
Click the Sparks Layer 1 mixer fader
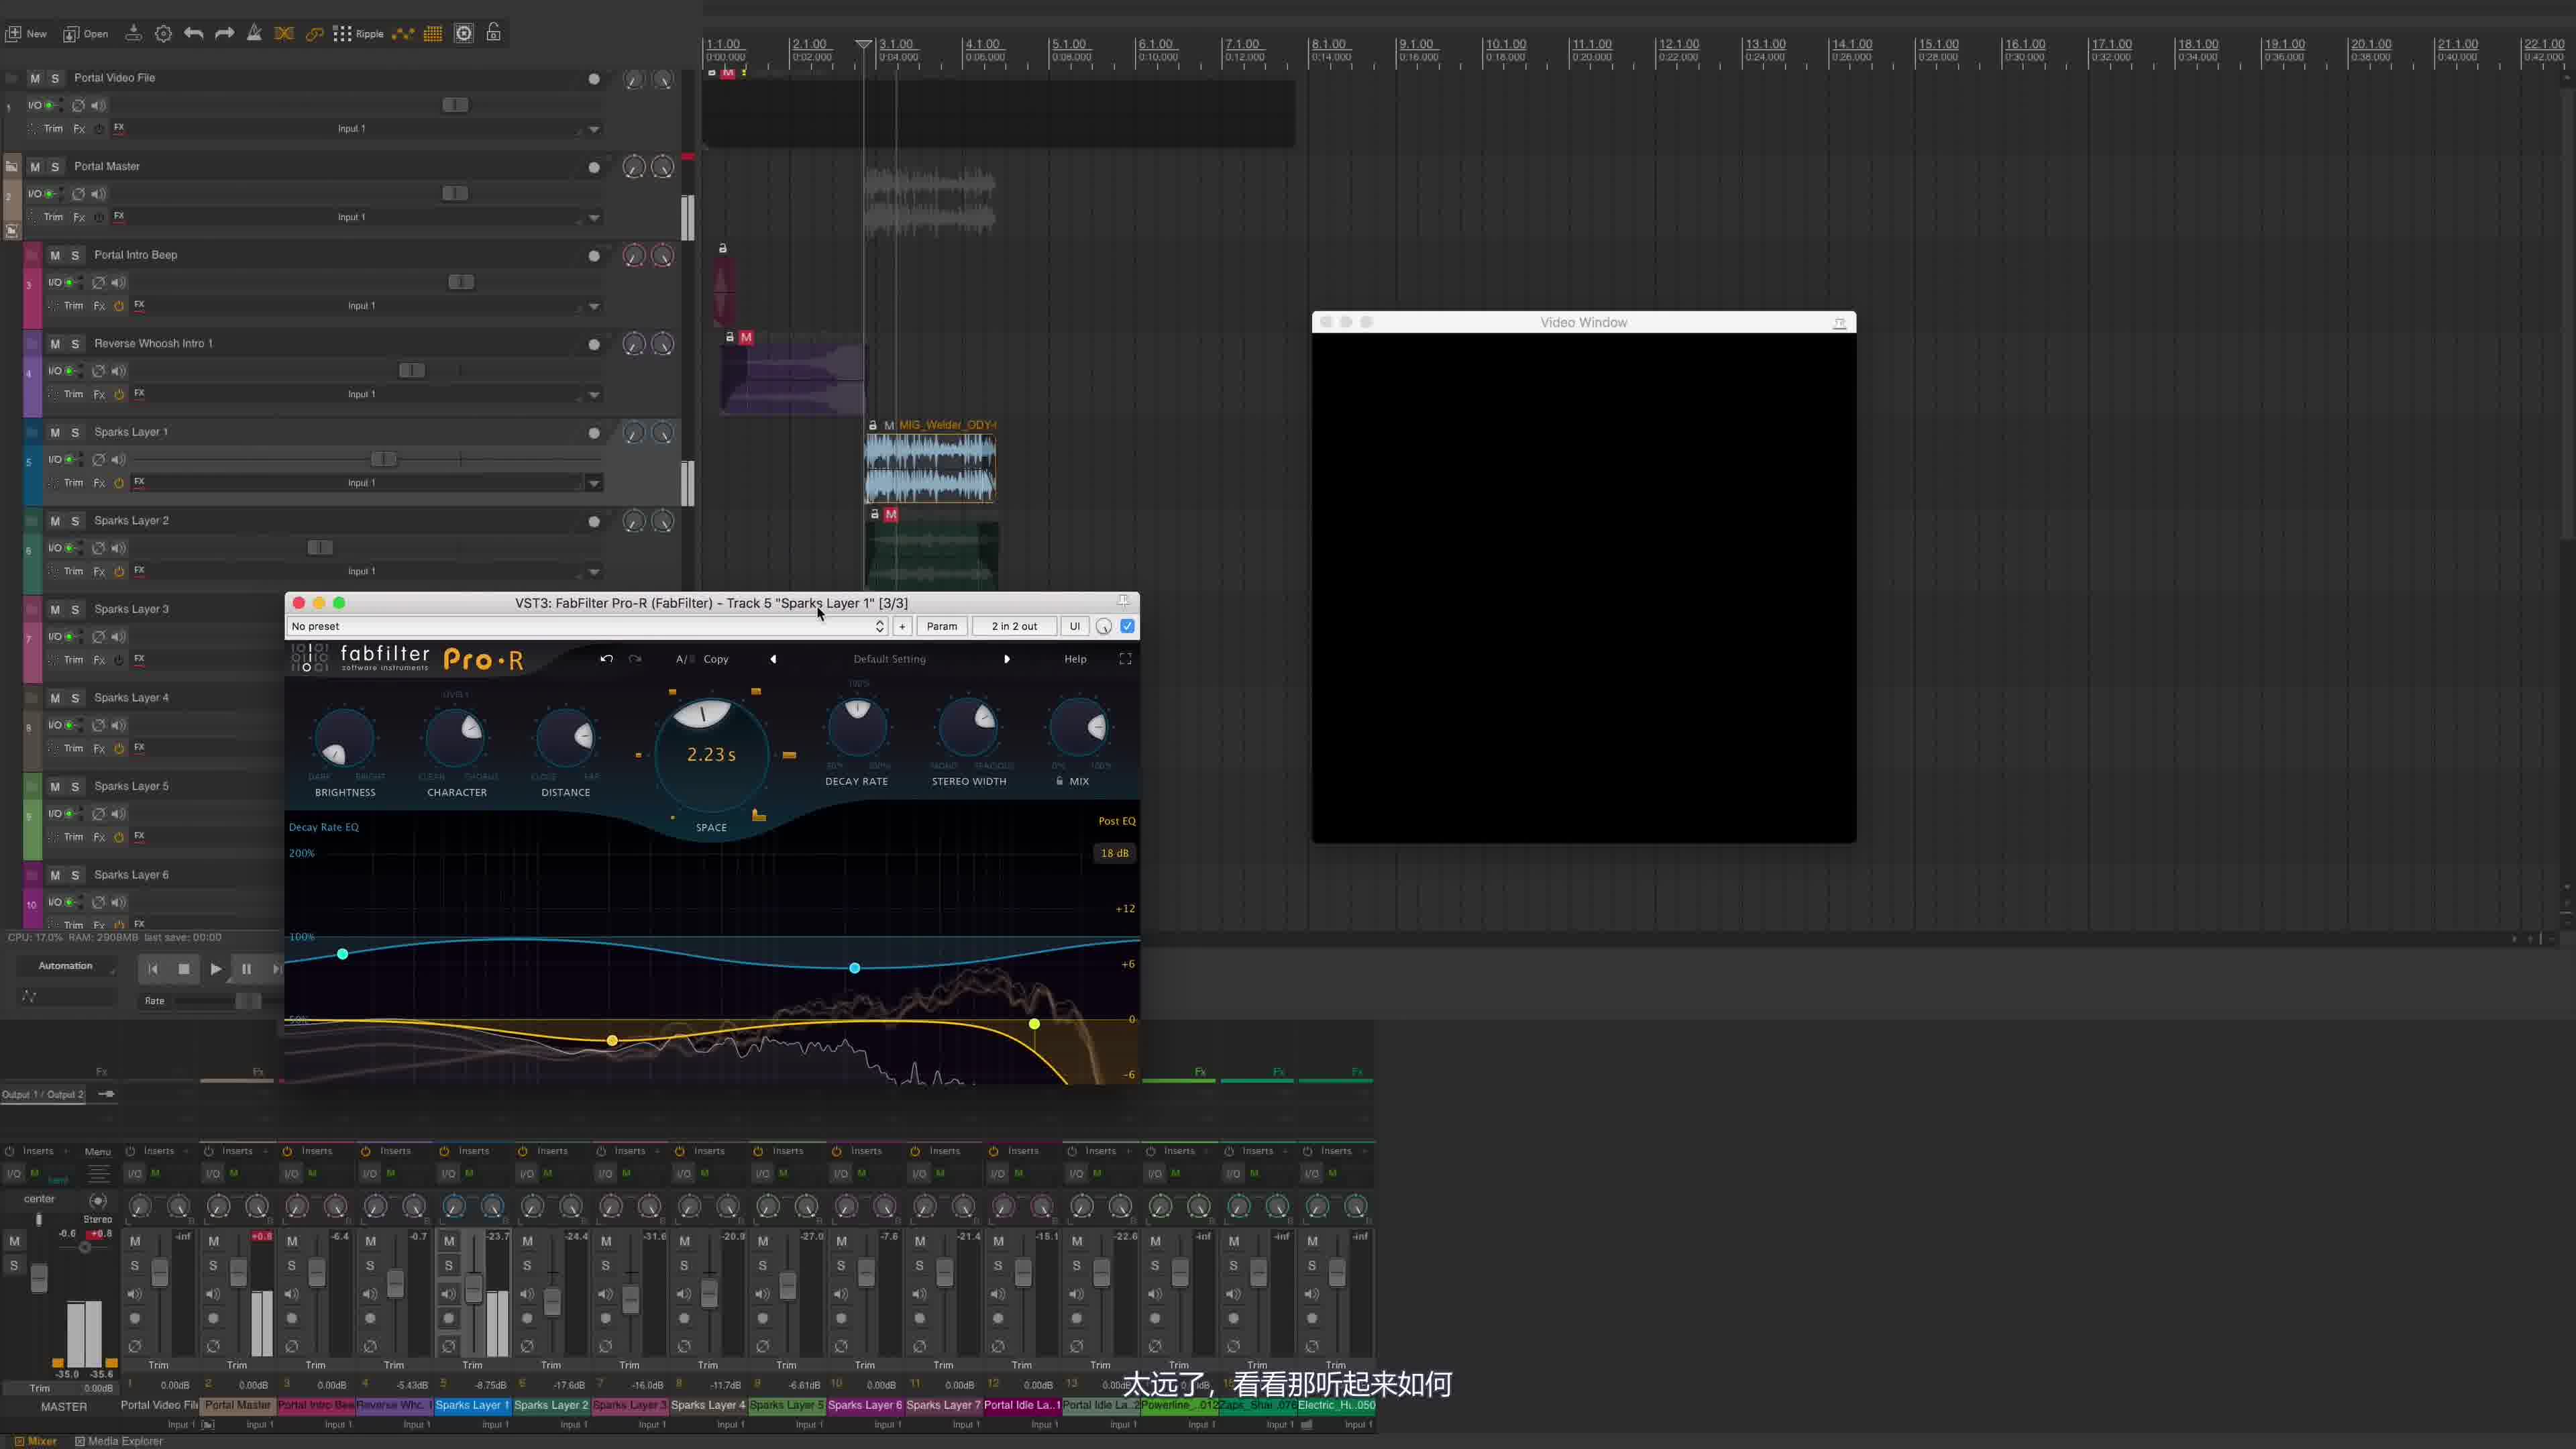tap(474, 1289)
